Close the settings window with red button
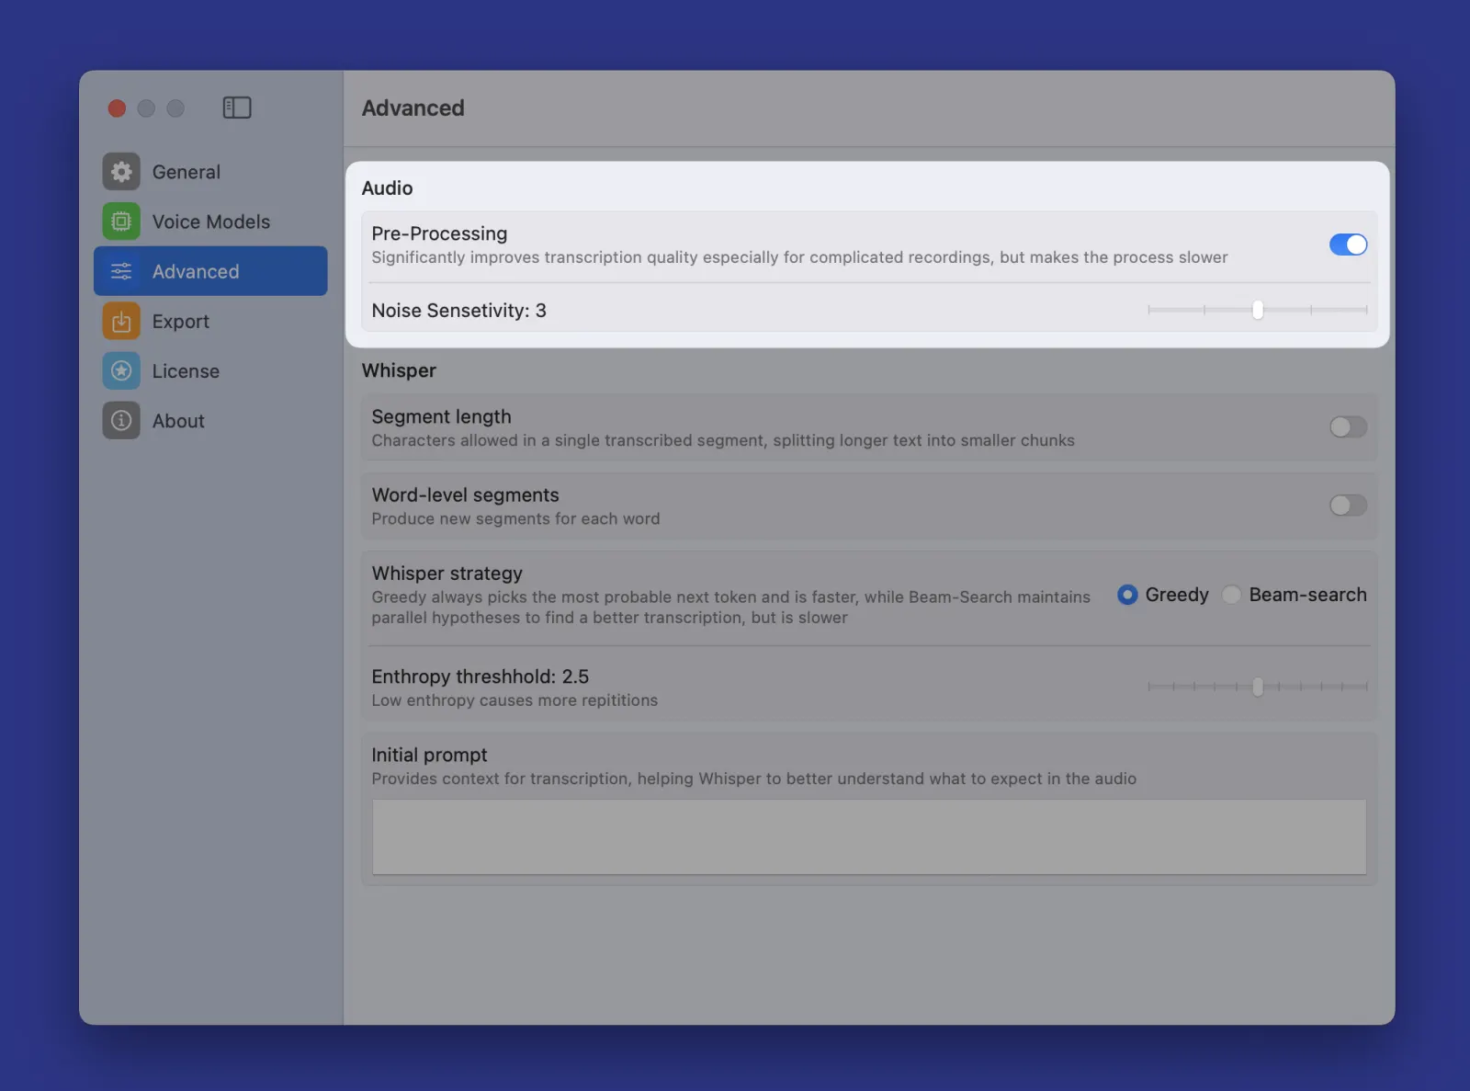The image size is (1470, 1091). pos(117,108)
